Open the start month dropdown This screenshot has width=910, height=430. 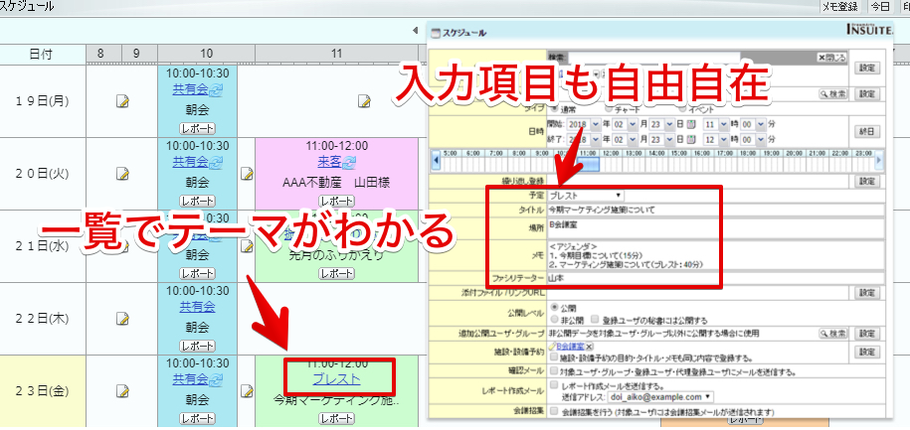pos(625,124)
